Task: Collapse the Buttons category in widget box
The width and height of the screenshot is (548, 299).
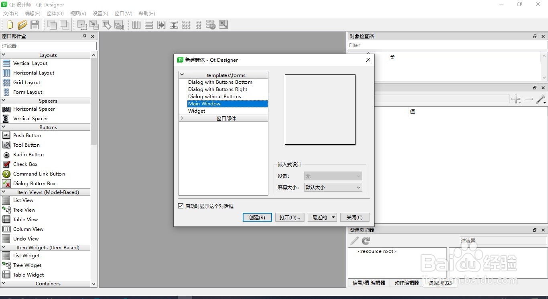Action: [3, 127]
